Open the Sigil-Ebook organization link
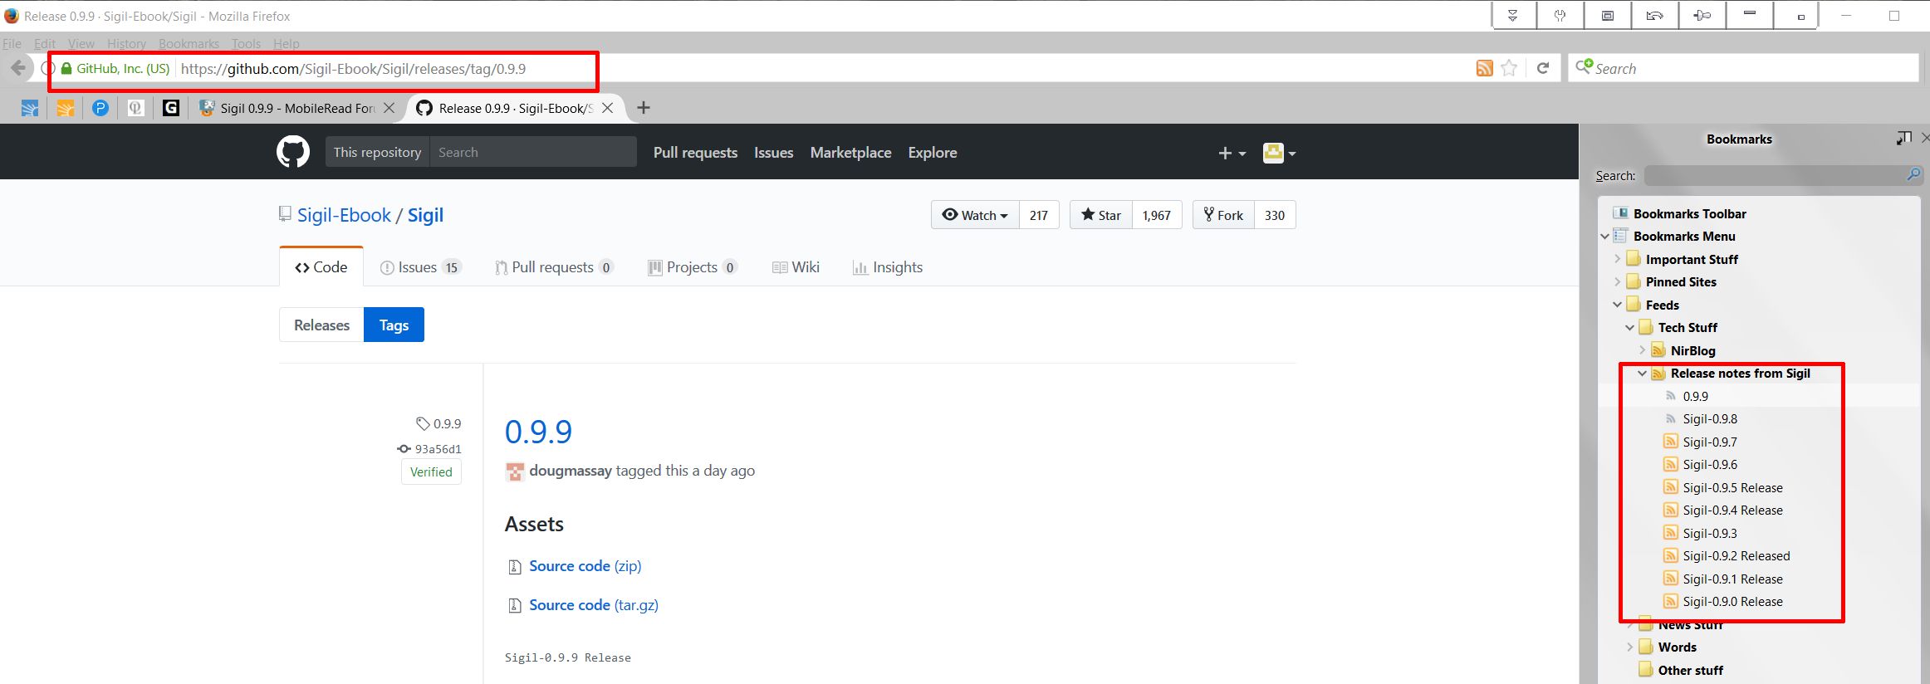Image resolution: width=1930 pixels, height=684 pixels. point(344,215)
